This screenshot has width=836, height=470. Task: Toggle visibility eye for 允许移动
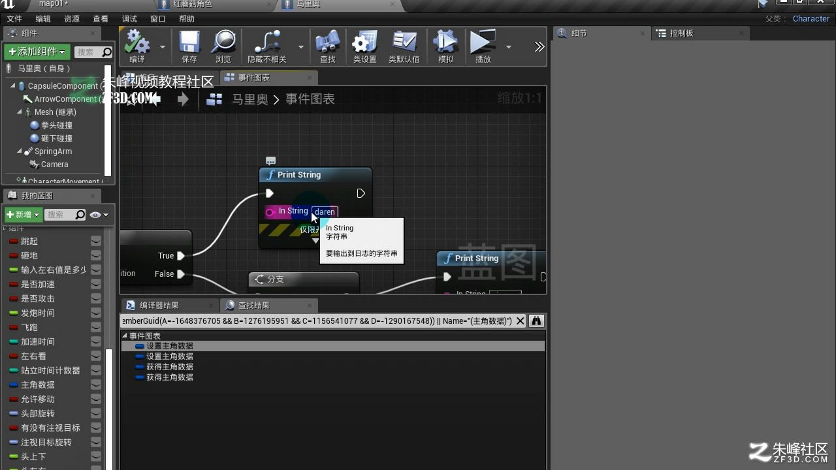[96, 399]
